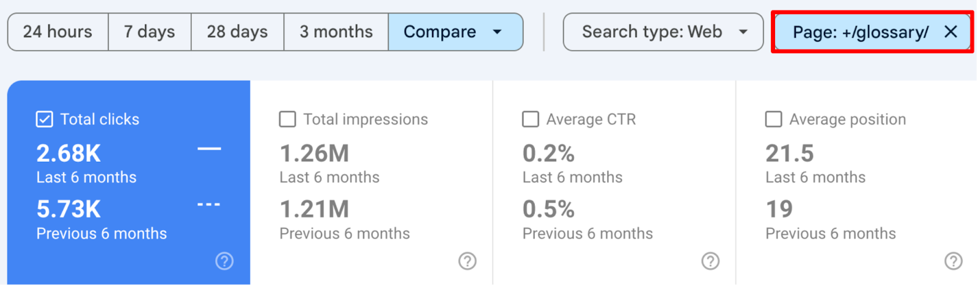Uncheck the Total clicks checkbox
Screen dimensions: 978x290
tap(45, 119)
